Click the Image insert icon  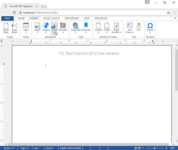click(38, 25)
